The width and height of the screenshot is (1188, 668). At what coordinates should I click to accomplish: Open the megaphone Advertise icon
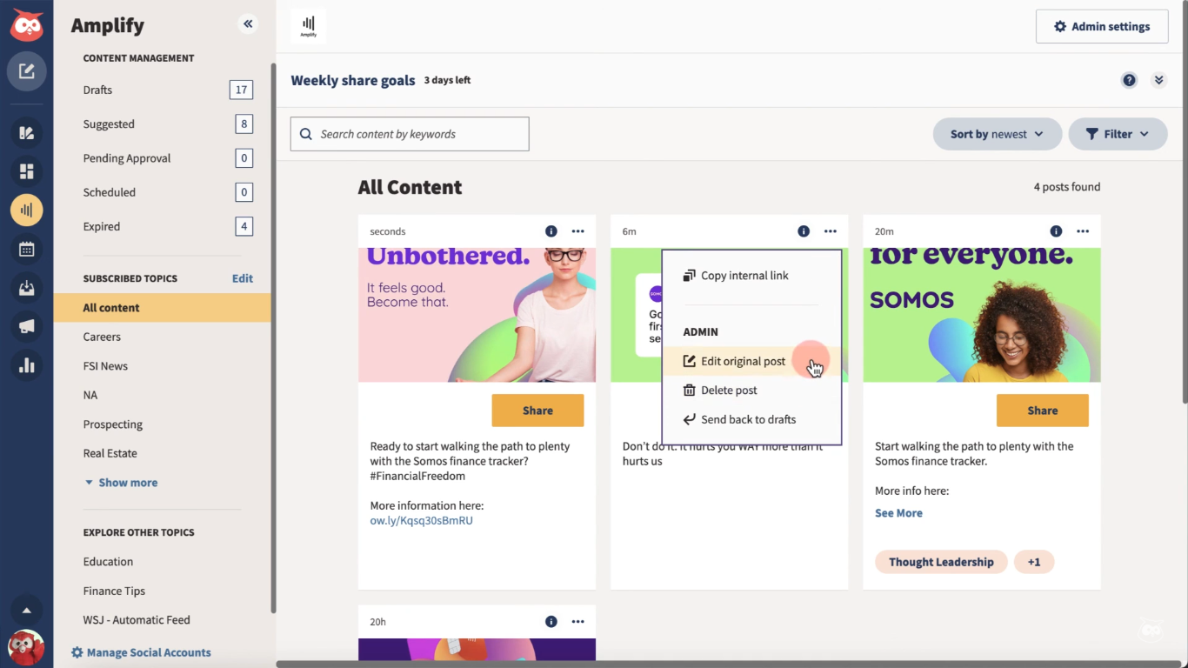pyautogui.click(x=27, y=326)
